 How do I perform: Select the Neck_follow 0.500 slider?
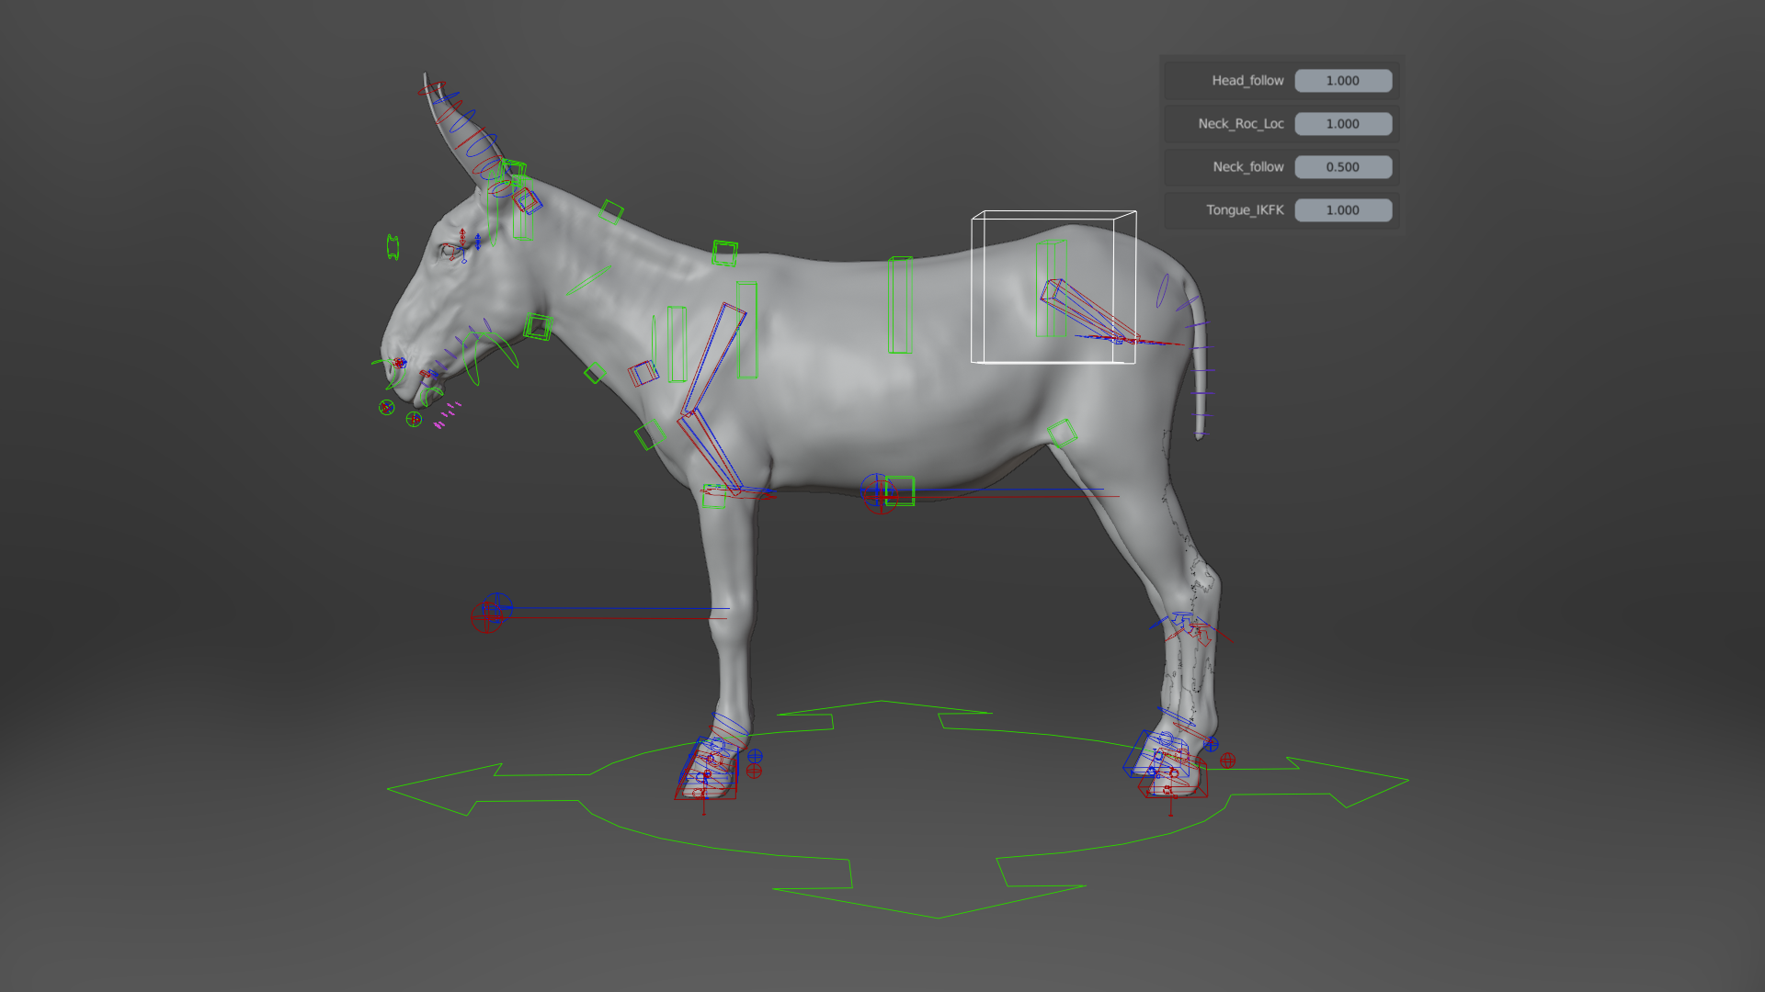click(1343, 167)
